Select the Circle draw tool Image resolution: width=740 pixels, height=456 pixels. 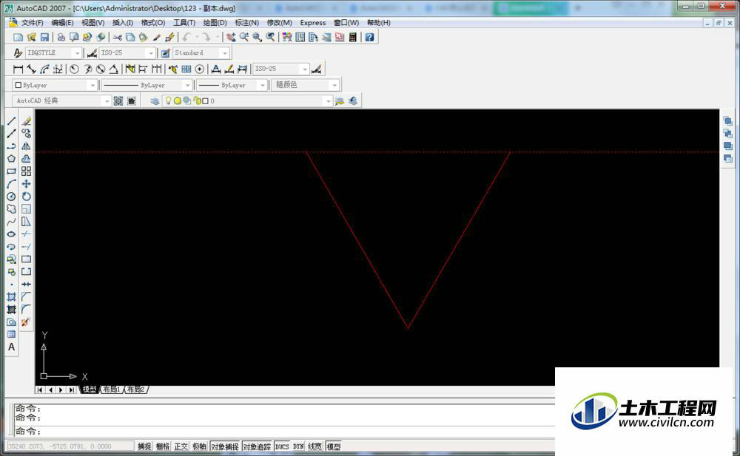pos(11,197)
